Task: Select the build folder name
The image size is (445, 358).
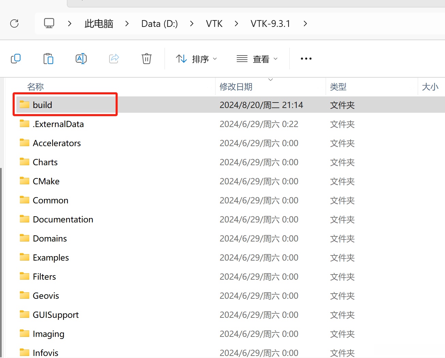Action: [x=42, y=105]
